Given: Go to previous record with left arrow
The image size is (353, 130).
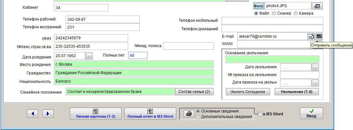Looking at the screenshot, I should (x=33, y=113).
